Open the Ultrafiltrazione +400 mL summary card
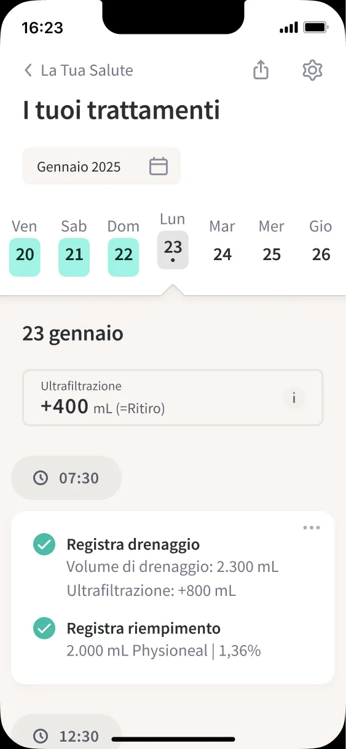This screenshot has width=346, height=749. [x=173, y=397]
